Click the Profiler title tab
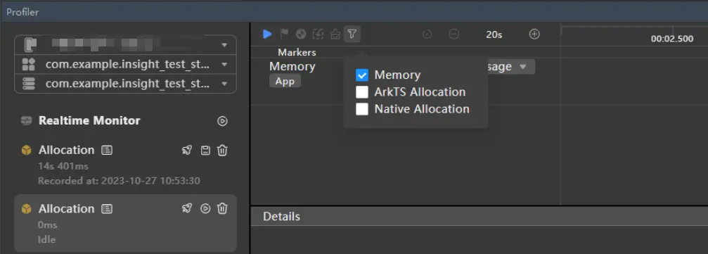 [22, 12]
